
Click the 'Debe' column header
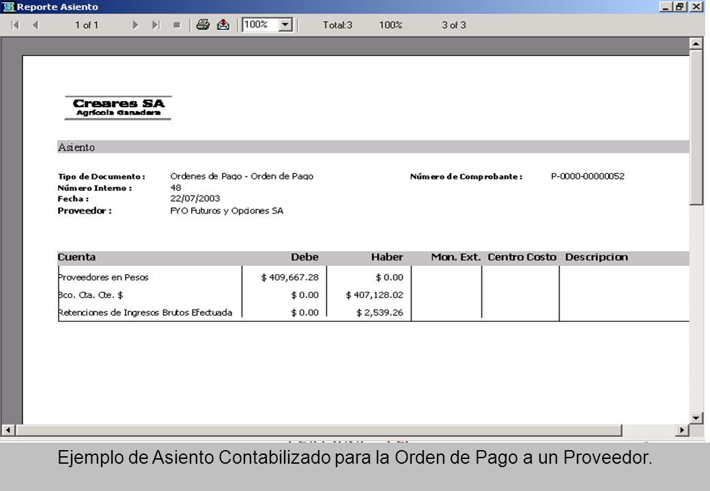(x=304, y=257)
